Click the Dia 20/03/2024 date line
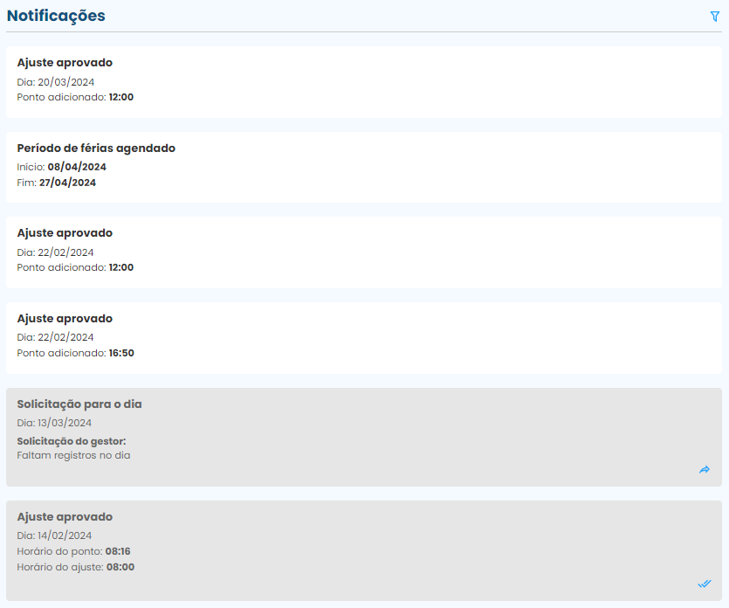729x608 pixels. 55,81
